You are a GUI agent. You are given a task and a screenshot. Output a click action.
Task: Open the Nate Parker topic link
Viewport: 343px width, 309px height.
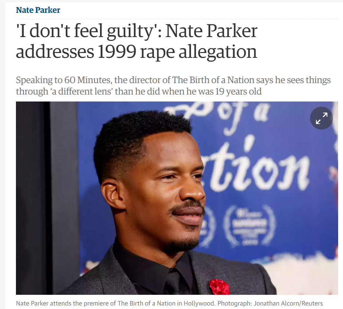[x=38, y=10]
